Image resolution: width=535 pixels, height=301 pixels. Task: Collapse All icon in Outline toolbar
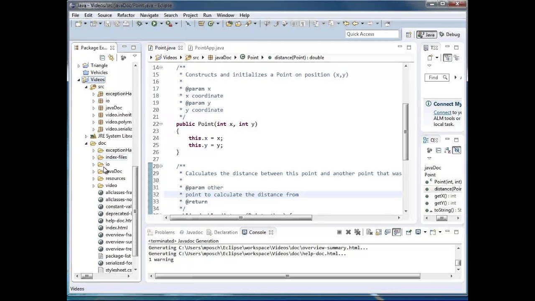(x=438, y=150)
